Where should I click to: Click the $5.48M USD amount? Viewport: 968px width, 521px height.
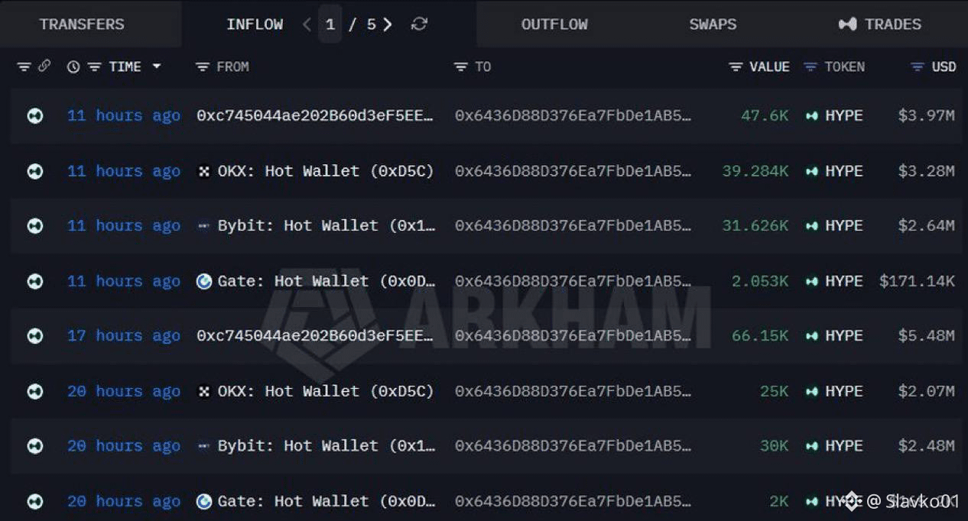[x=926, y=336]
